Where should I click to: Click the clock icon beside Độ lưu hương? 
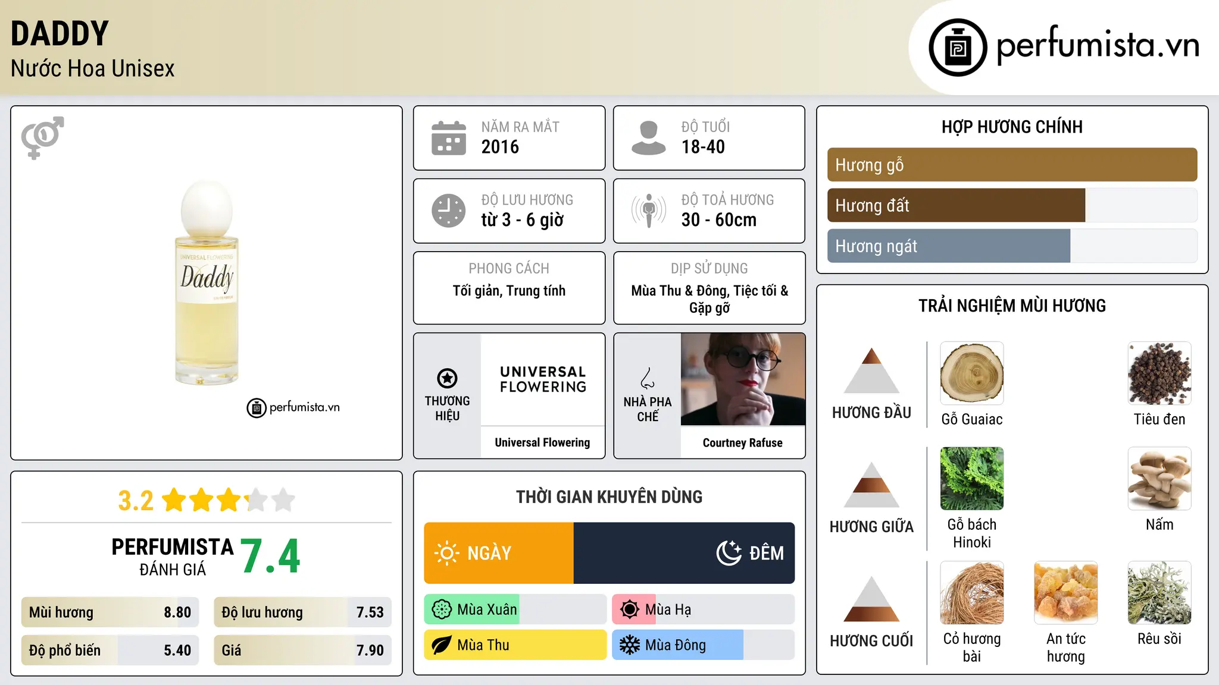click(x=449, y=210)
